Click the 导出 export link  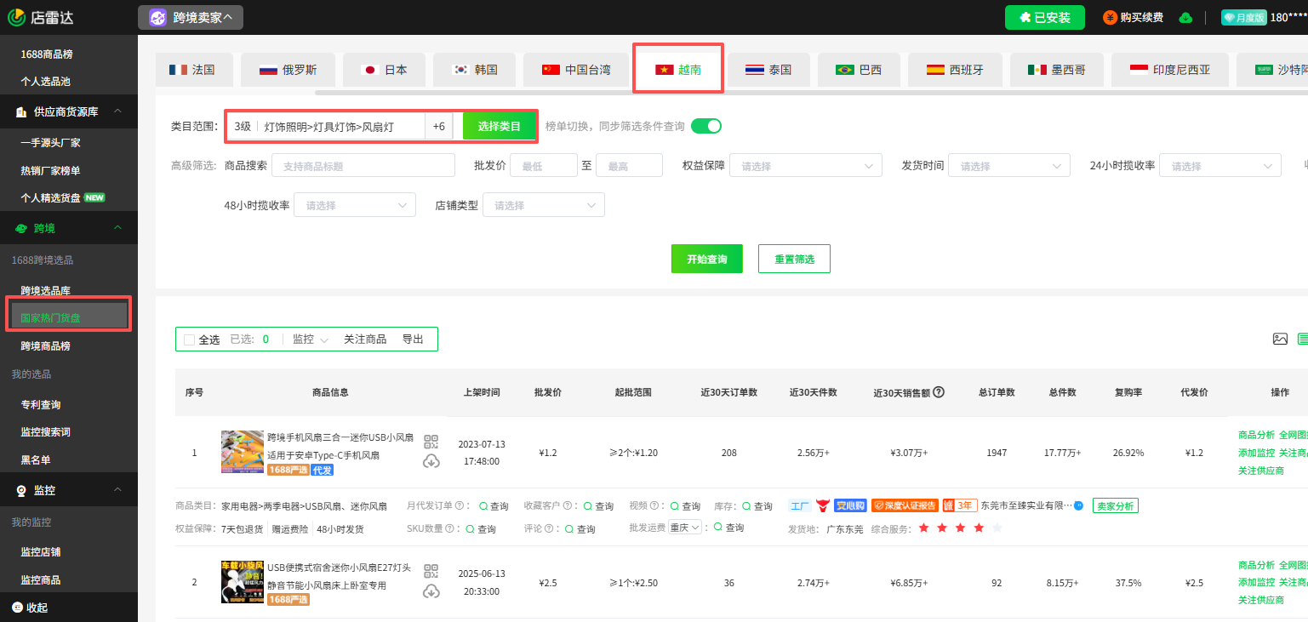point(413,339)
